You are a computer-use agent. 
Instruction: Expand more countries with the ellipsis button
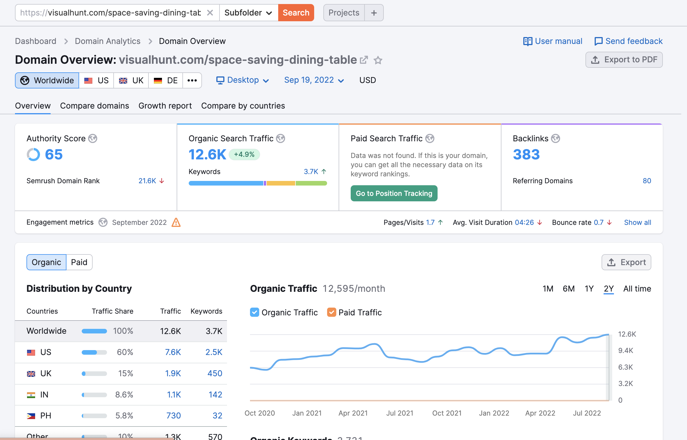(192, 80)
